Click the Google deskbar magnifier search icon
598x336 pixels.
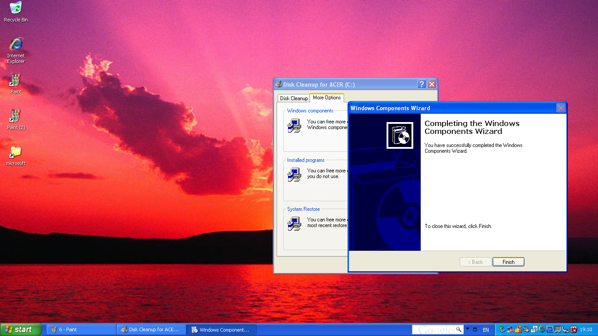pos(458,329)
